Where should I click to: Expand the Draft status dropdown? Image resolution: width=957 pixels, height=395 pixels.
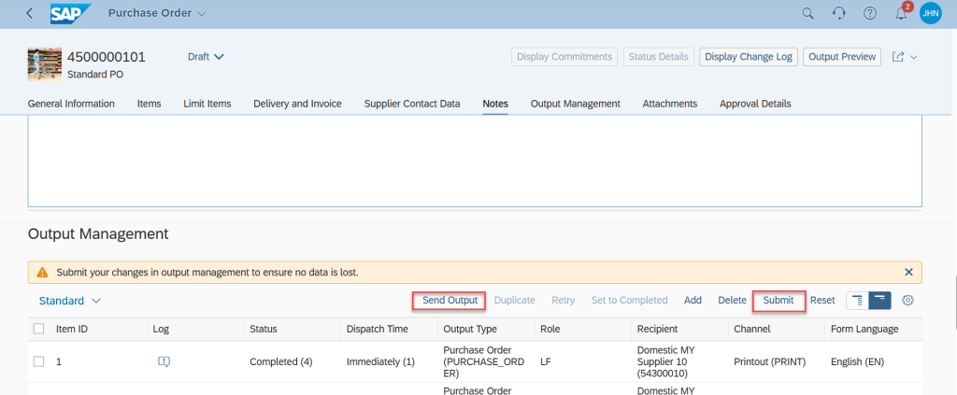coord(207,57)
